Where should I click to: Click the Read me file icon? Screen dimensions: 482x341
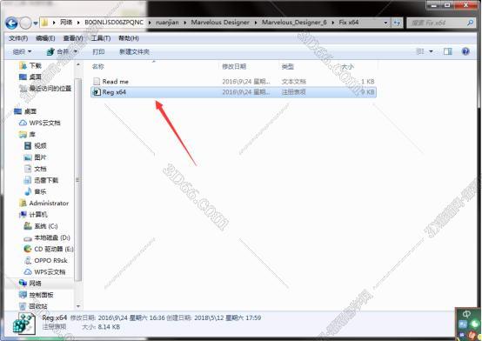(97, 82)
